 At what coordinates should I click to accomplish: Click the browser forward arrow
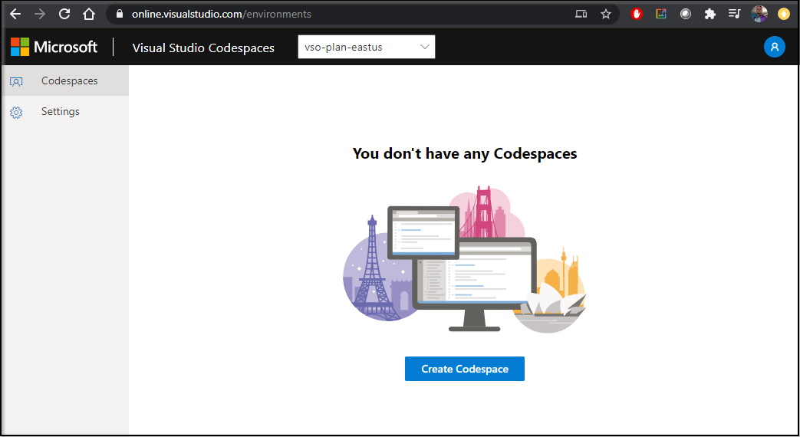coord(40,14)
